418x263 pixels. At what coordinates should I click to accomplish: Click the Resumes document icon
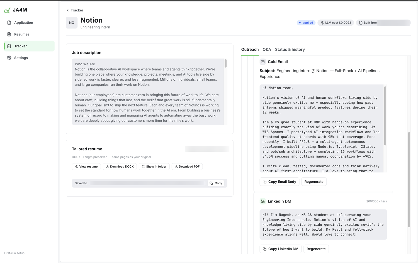point(9,34)
